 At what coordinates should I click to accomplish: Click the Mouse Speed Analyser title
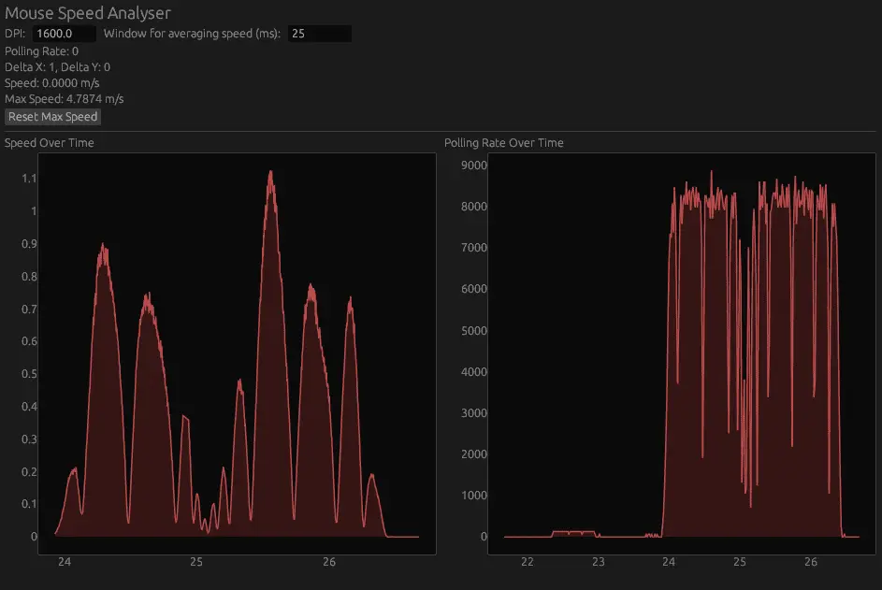(88, 13)
